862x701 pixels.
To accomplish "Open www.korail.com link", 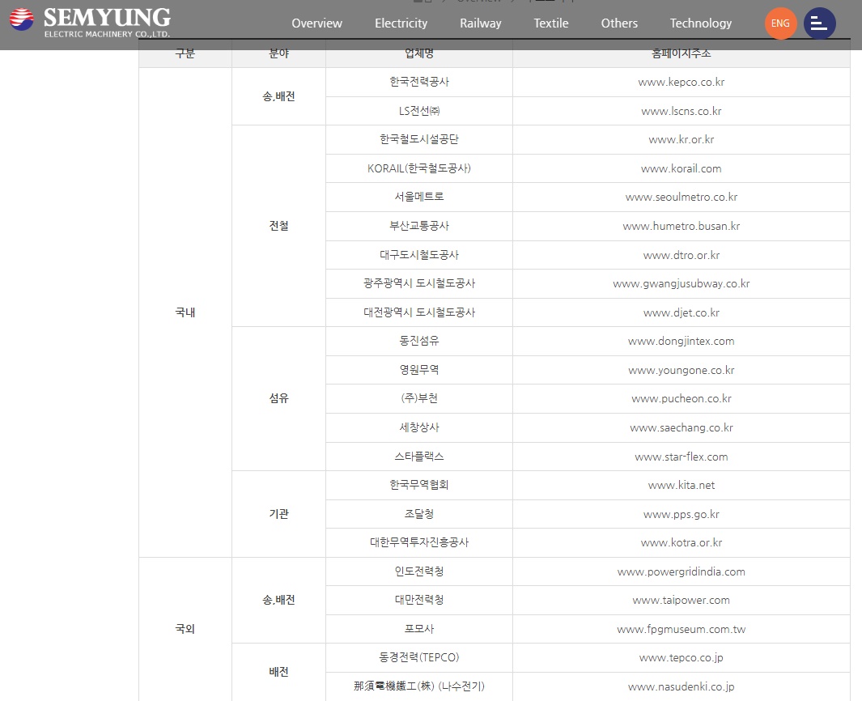I will pyautogui.click(x=682, y=169).
